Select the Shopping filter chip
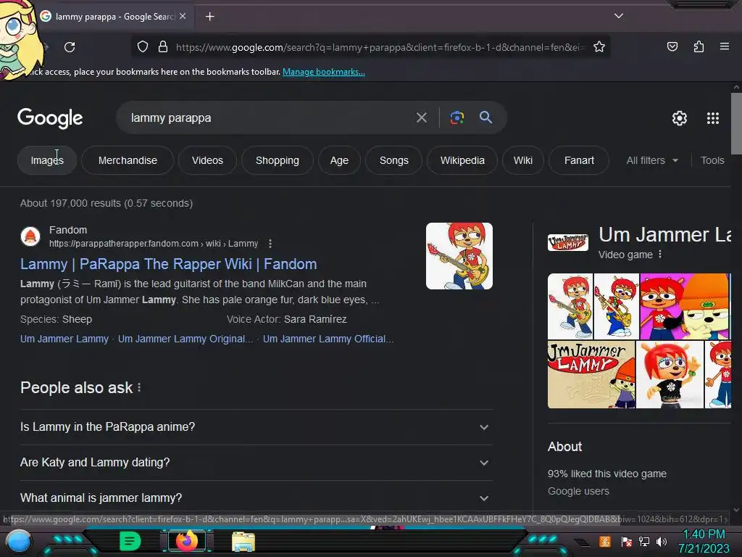Screen dimensions: 742x557 (278, 160)
